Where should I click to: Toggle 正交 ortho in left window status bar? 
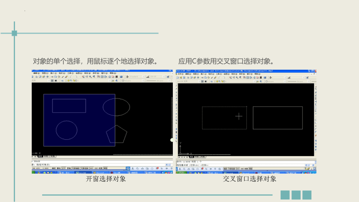[64, 168]
